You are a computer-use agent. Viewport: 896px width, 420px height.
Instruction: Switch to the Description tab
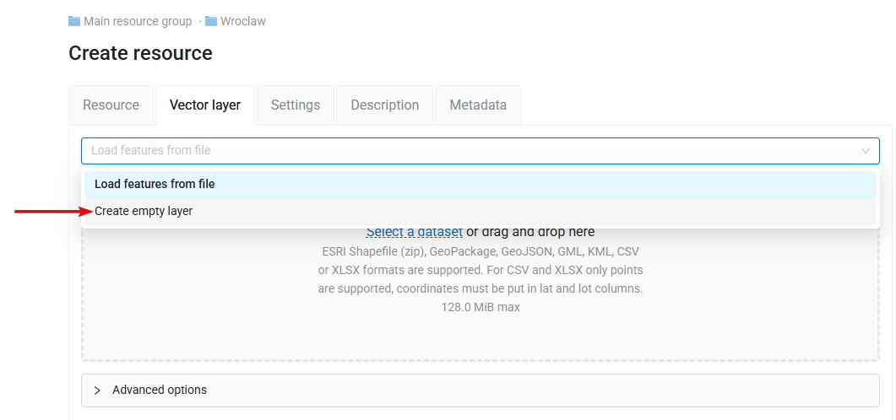(385, 105)
